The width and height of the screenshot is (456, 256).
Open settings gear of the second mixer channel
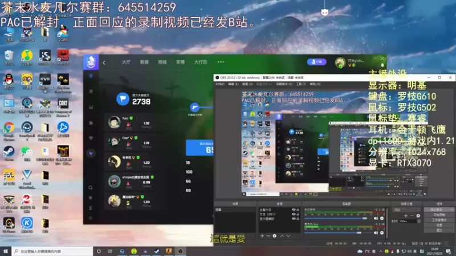click(382, 233)
